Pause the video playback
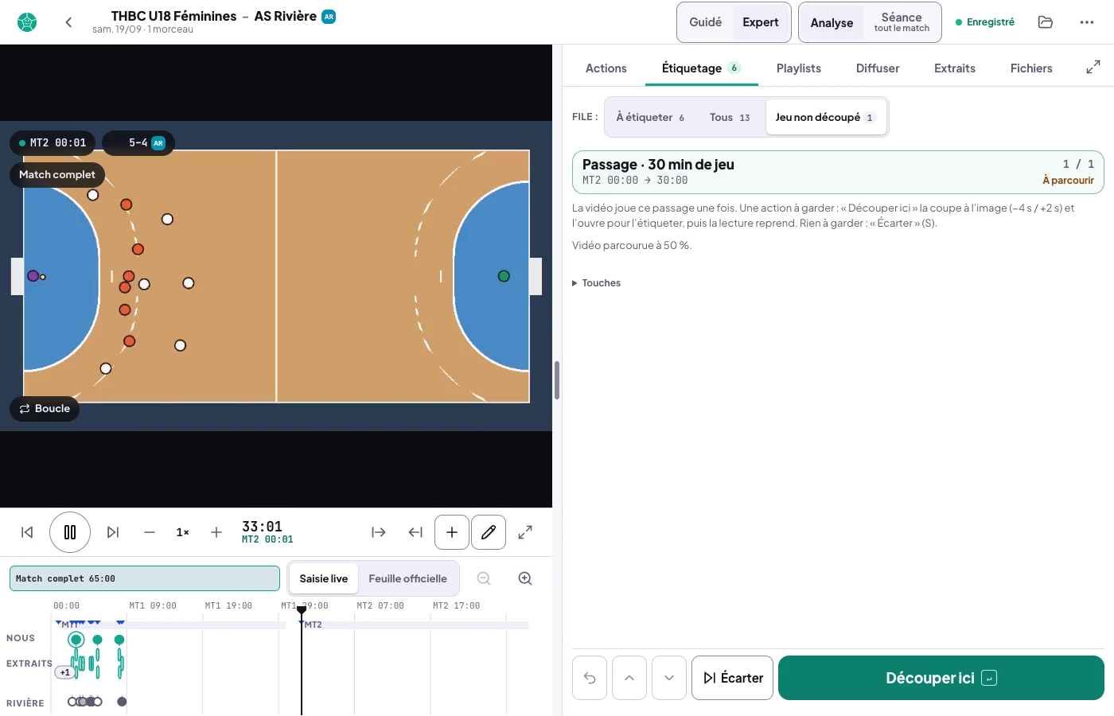Viewport: 1114px width, 716px height. pos(70,532)
